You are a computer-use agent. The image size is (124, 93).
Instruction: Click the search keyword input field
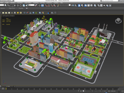[110, 1]
